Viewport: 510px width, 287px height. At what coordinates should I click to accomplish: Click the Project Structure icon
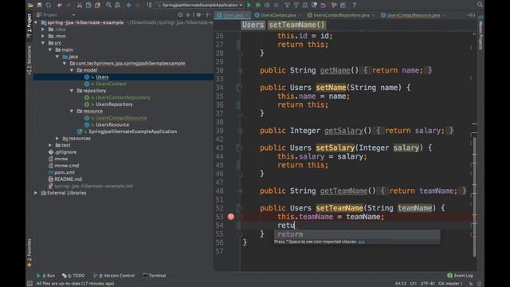click(343, 5)
